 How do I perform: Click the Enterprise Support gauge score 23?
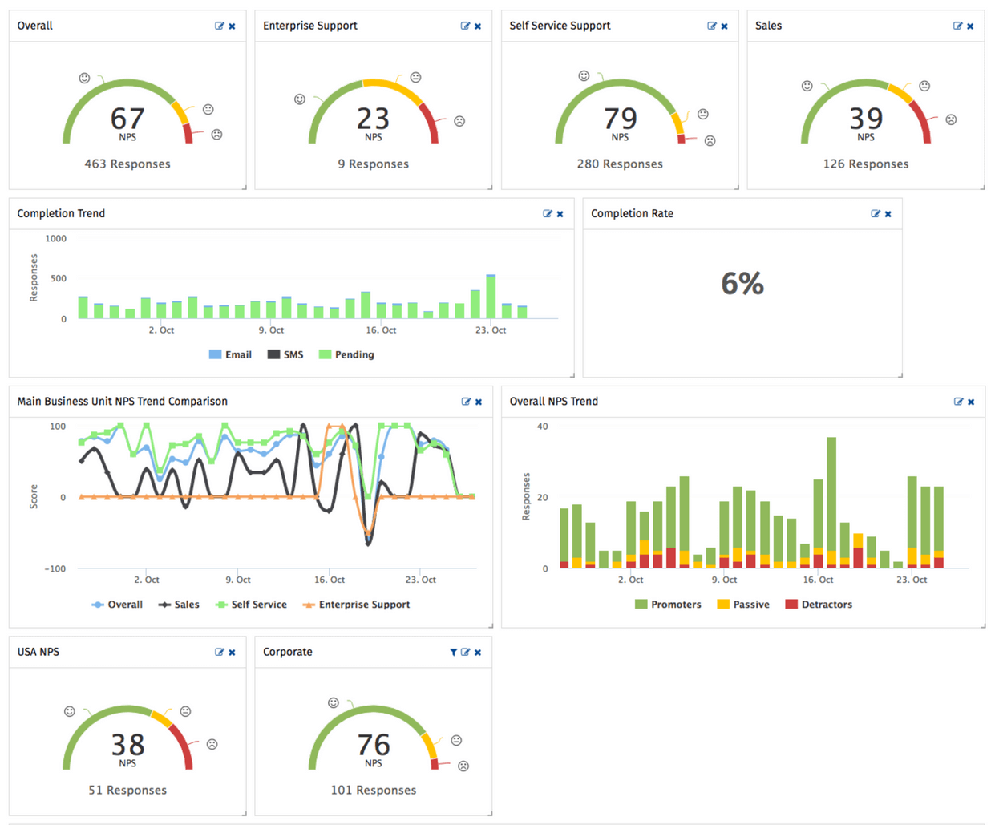(x=373, y=119)
